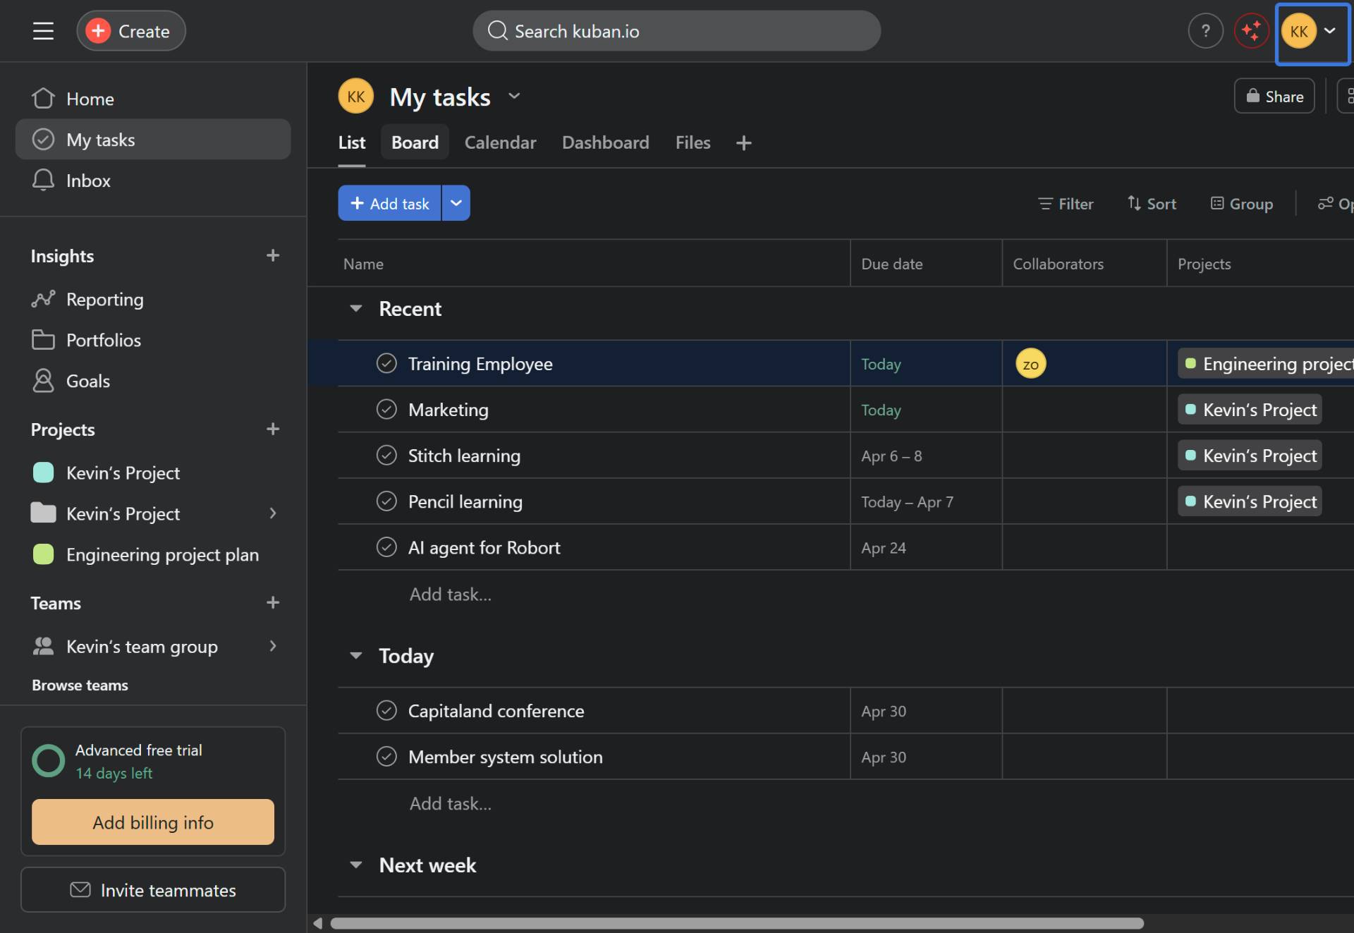Collapse the Recent section
The height and width of the screenshot is (933, 1354).
pos(356,309)
